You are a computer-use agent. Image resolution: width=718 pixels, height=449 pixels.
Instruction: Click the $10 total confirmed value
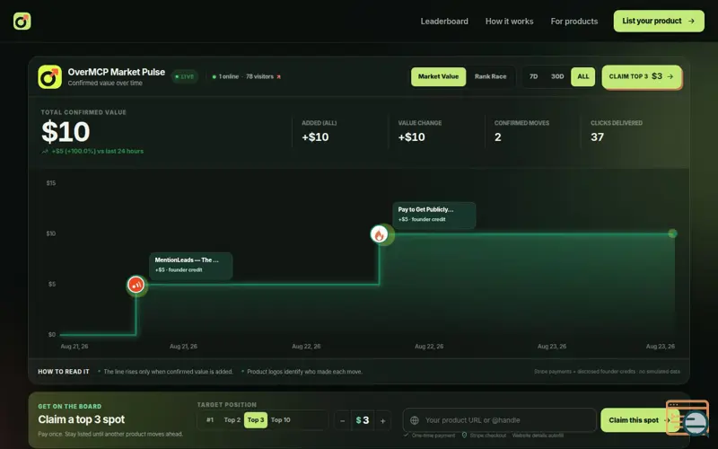click(66, 132)
